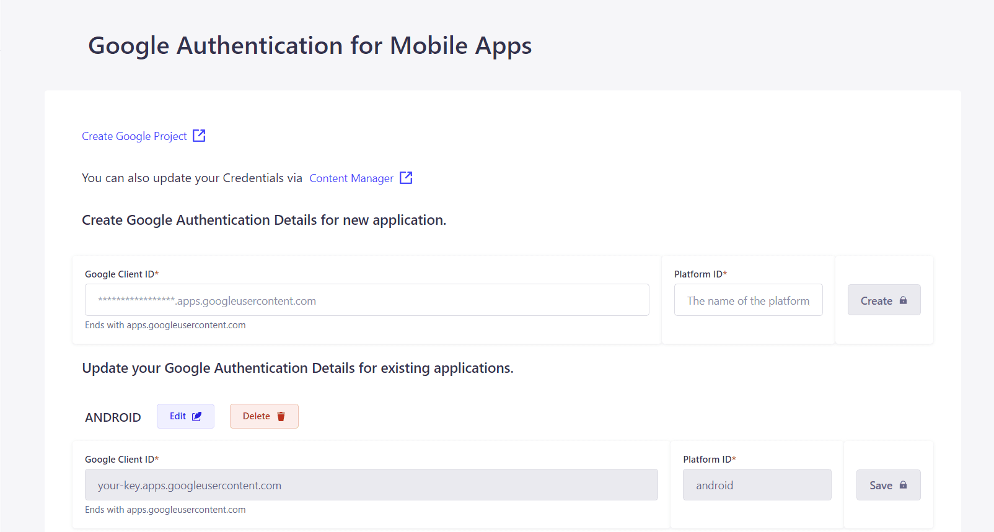The image size is (994, 532).
Task: Click lock icon on Save button
Action: (903, 485)
